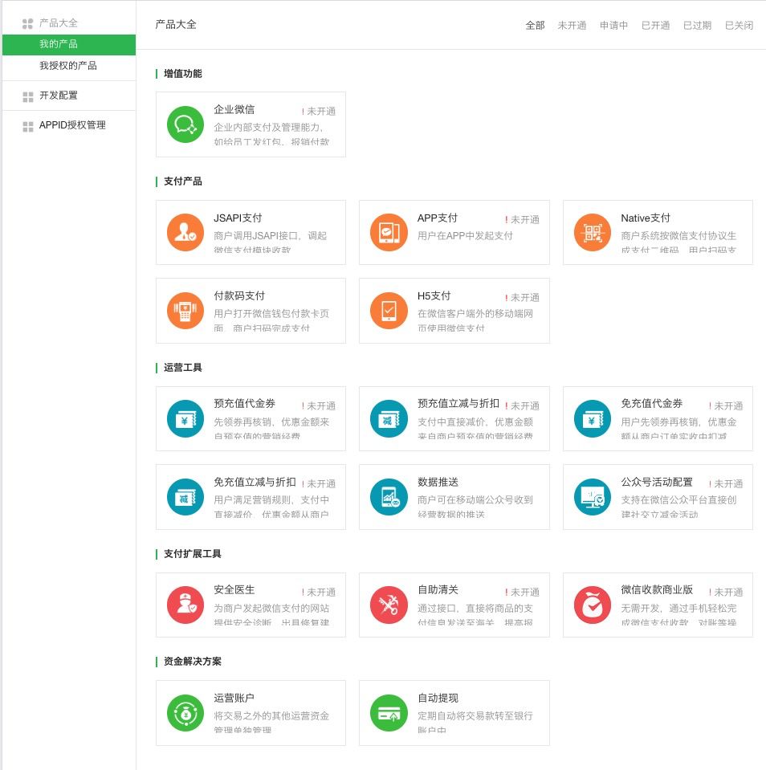The height and width of the screenshot is (770, 766).
Task: Click the 预充值立减与折扣 discount icon
Action: point(389,418)
